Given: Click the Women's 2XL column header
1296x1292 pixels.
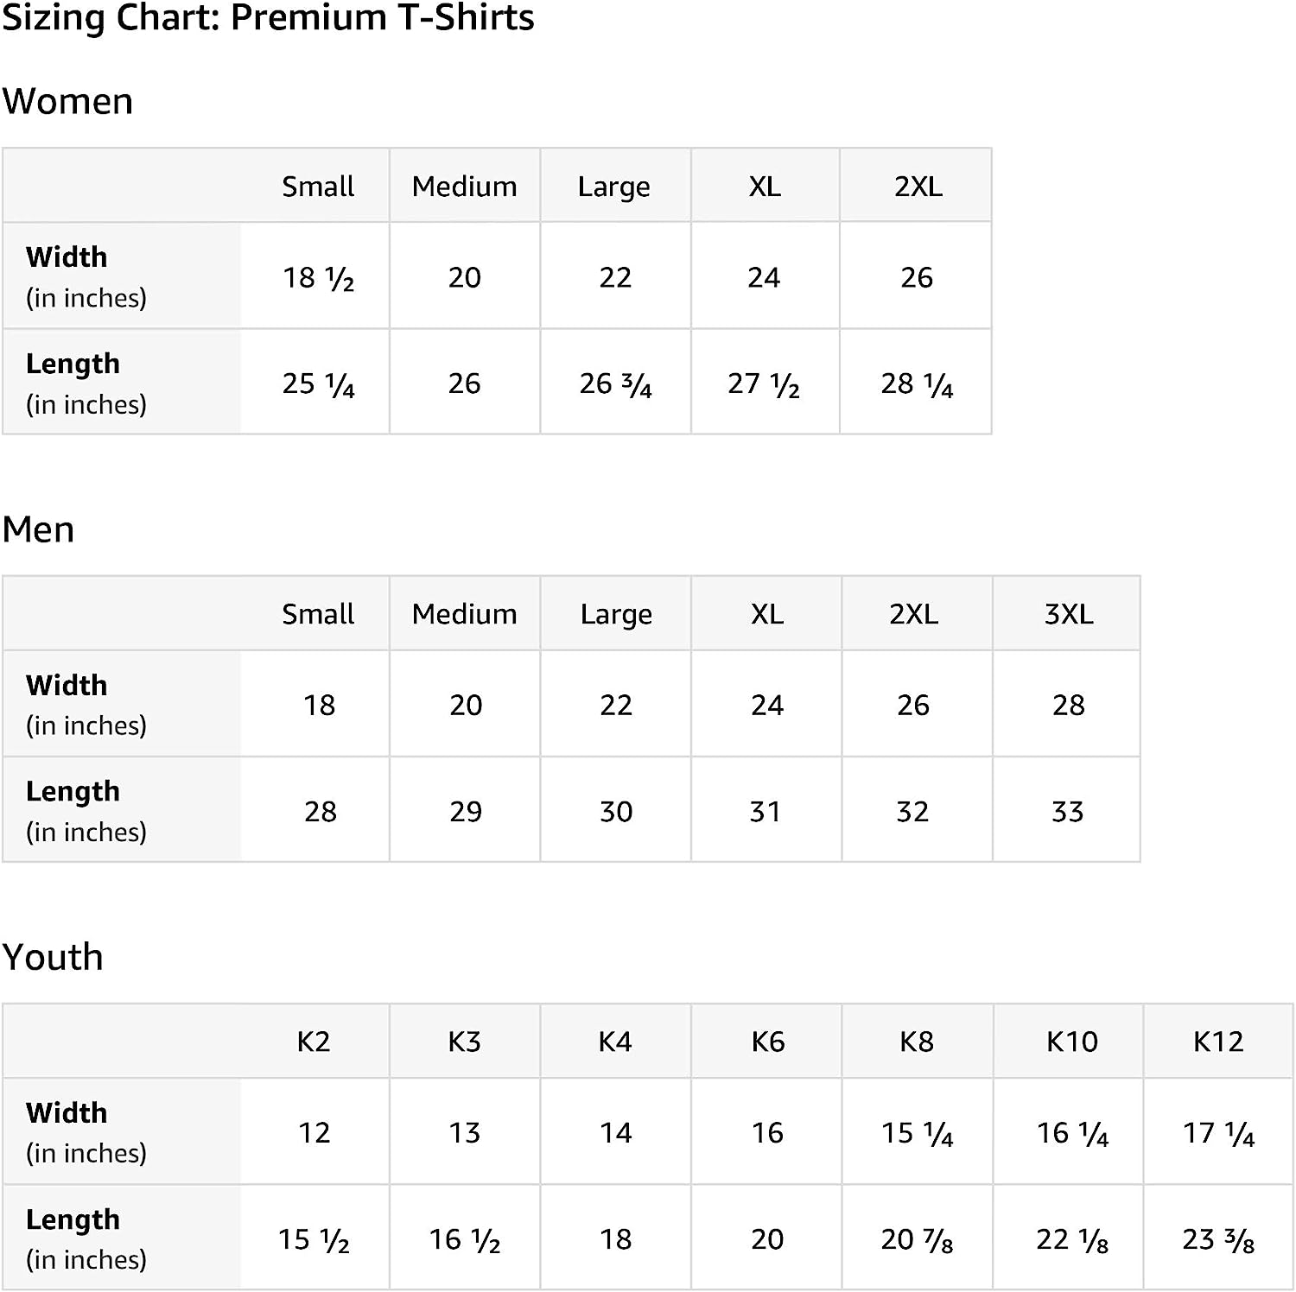Looking at the screenshot, I should tap(918, 186).
